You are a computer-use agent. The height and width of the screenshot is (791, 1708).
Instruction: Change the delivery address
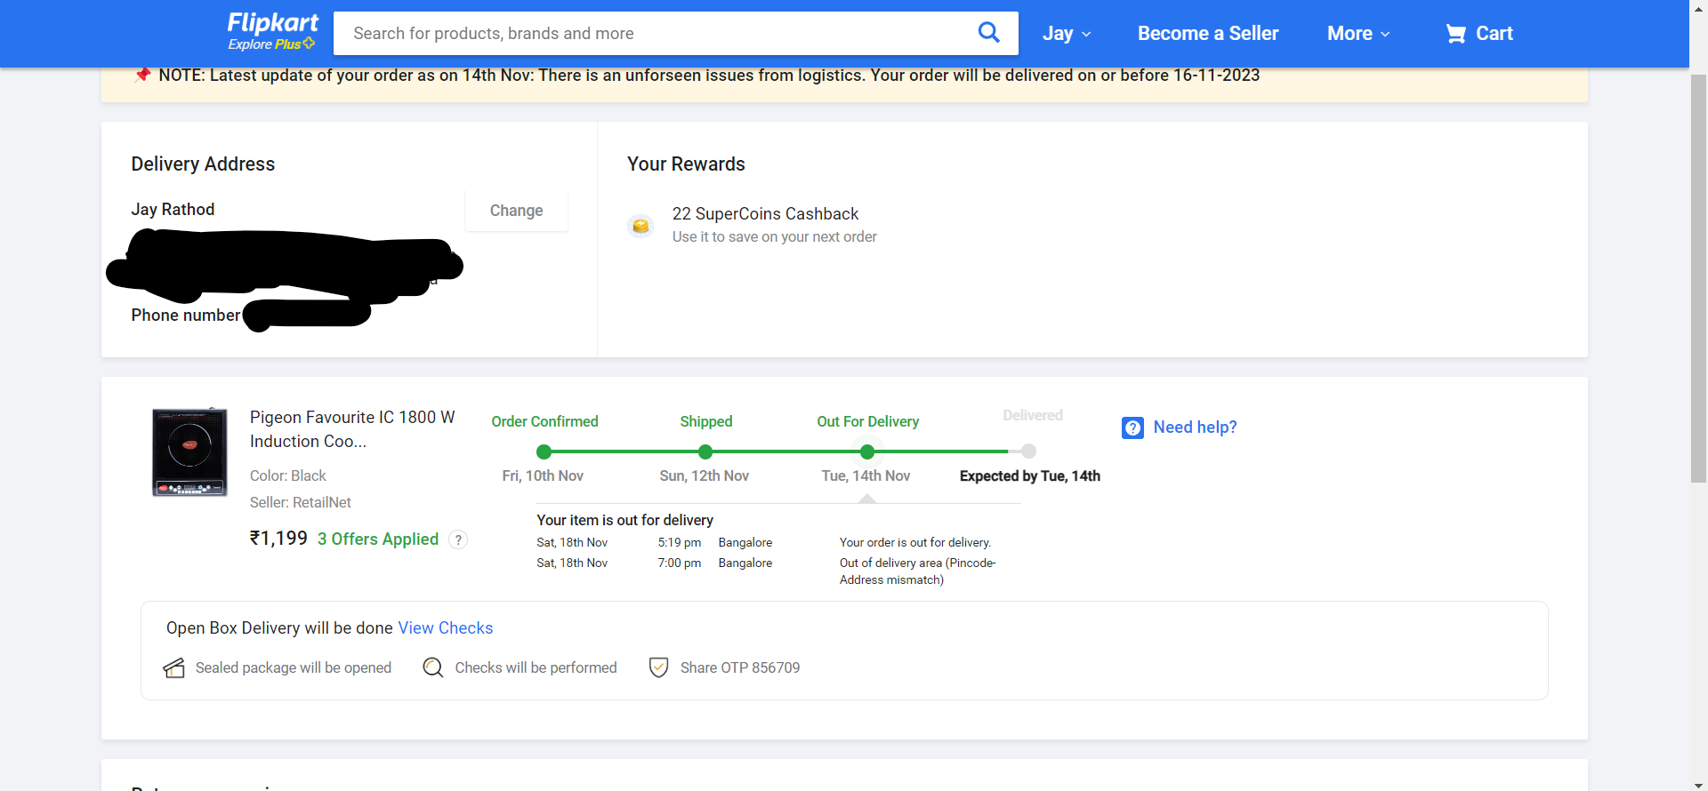516,211
